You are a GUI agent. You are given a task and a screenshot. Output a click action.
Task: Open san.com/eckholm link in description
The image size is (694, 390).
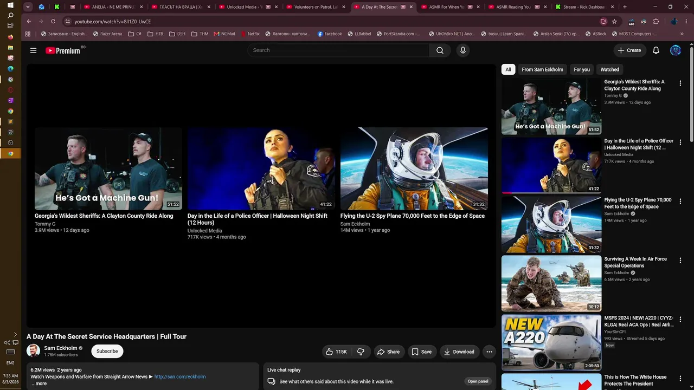[x=180, y=376]
